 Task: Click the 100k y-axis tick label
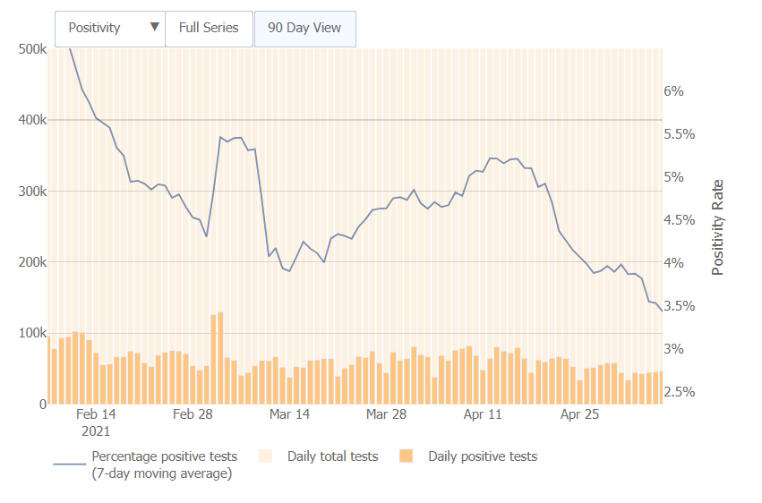[32, 333]
